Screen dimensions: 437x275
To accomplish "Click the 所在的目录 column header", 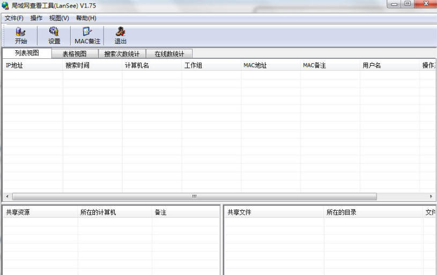I will tap(373, 212).
